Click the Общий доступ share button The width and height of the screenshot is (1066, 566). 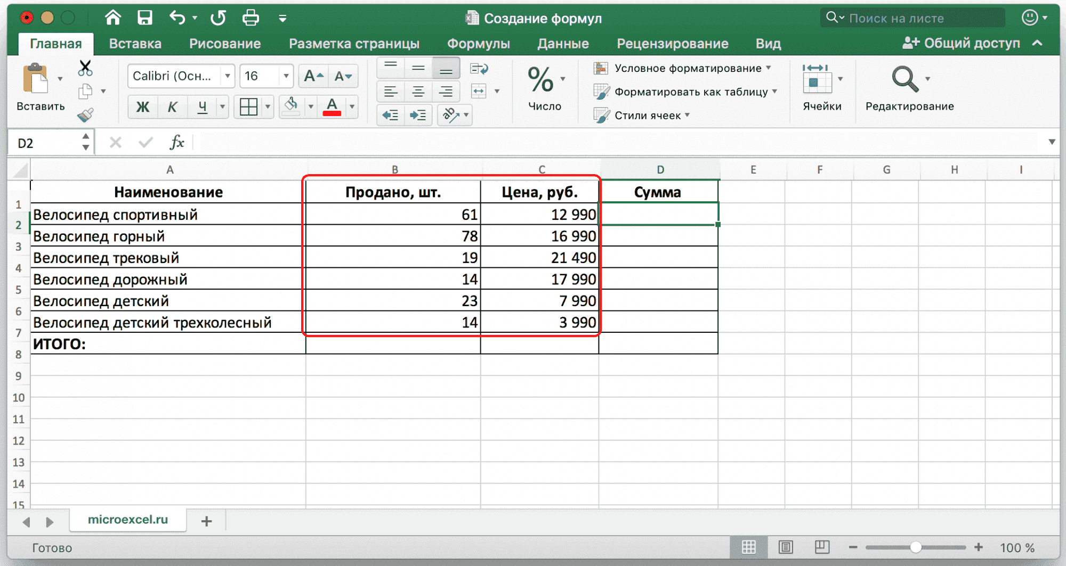tap(962, 43)
